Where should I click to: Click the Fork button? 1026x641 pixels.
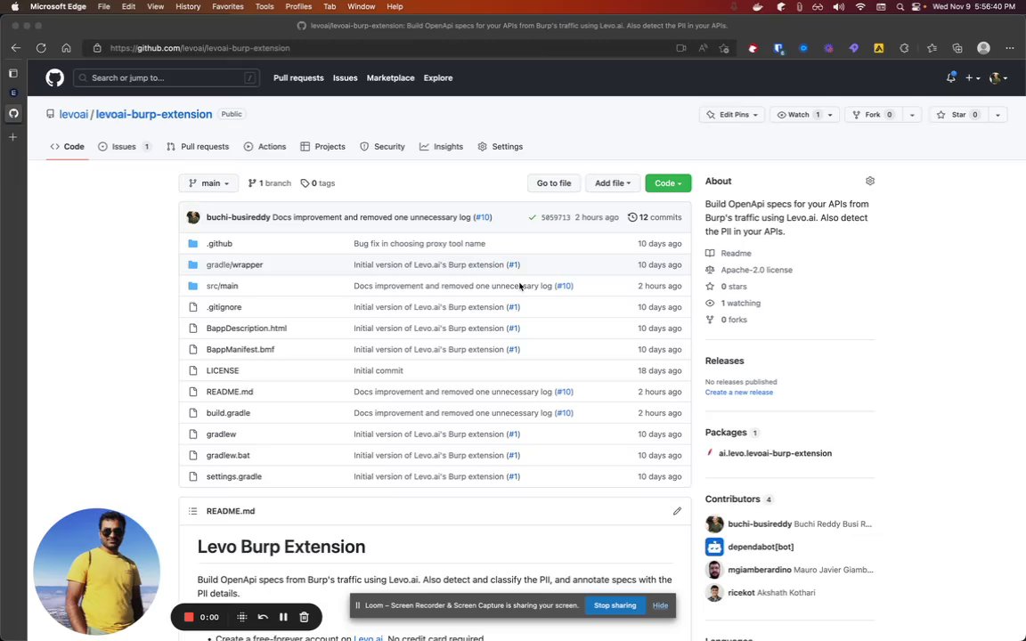tap(874, 115)
